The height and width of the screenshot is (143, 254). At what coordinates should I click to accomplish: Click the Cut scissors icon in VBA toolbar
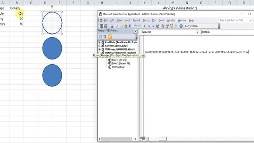(117, 26)
